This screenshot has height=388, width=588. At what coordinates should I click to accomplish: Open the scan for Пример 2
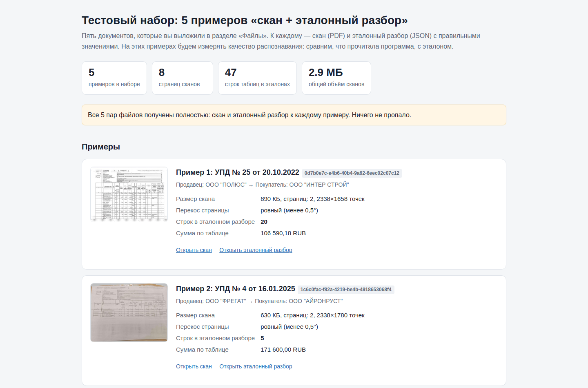(194, 366)
